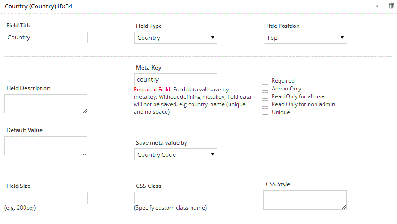Click the Default Value textarea
Viewport: 397px width, 224px height.
(x=46, y=146)
